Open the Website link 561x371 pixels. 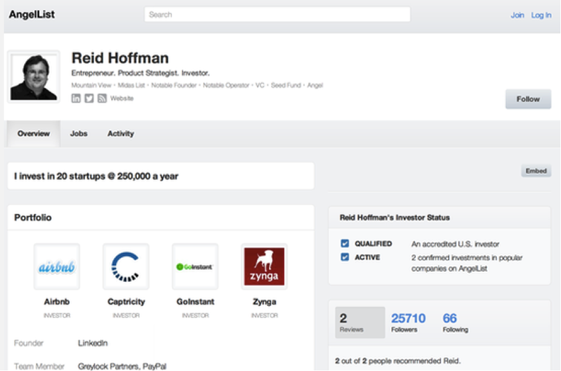[x=122, y=98]
